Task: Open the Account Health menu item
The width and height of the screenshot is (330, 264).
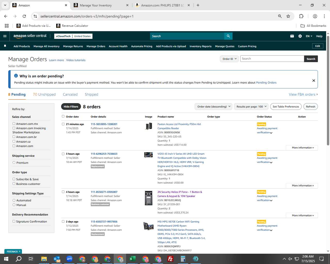Action: 118,46
